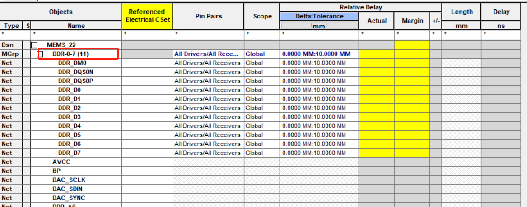Click Pin Pairs cell for DDR_DM0
The image size is (527, 207).
[x=208, y=63]
